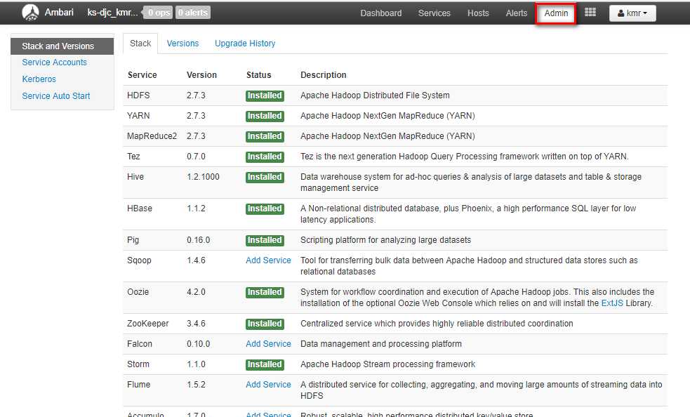Click the Tez Installed status badge
Image resolution: width=690 pixels, height=417 pixels.
265,157
